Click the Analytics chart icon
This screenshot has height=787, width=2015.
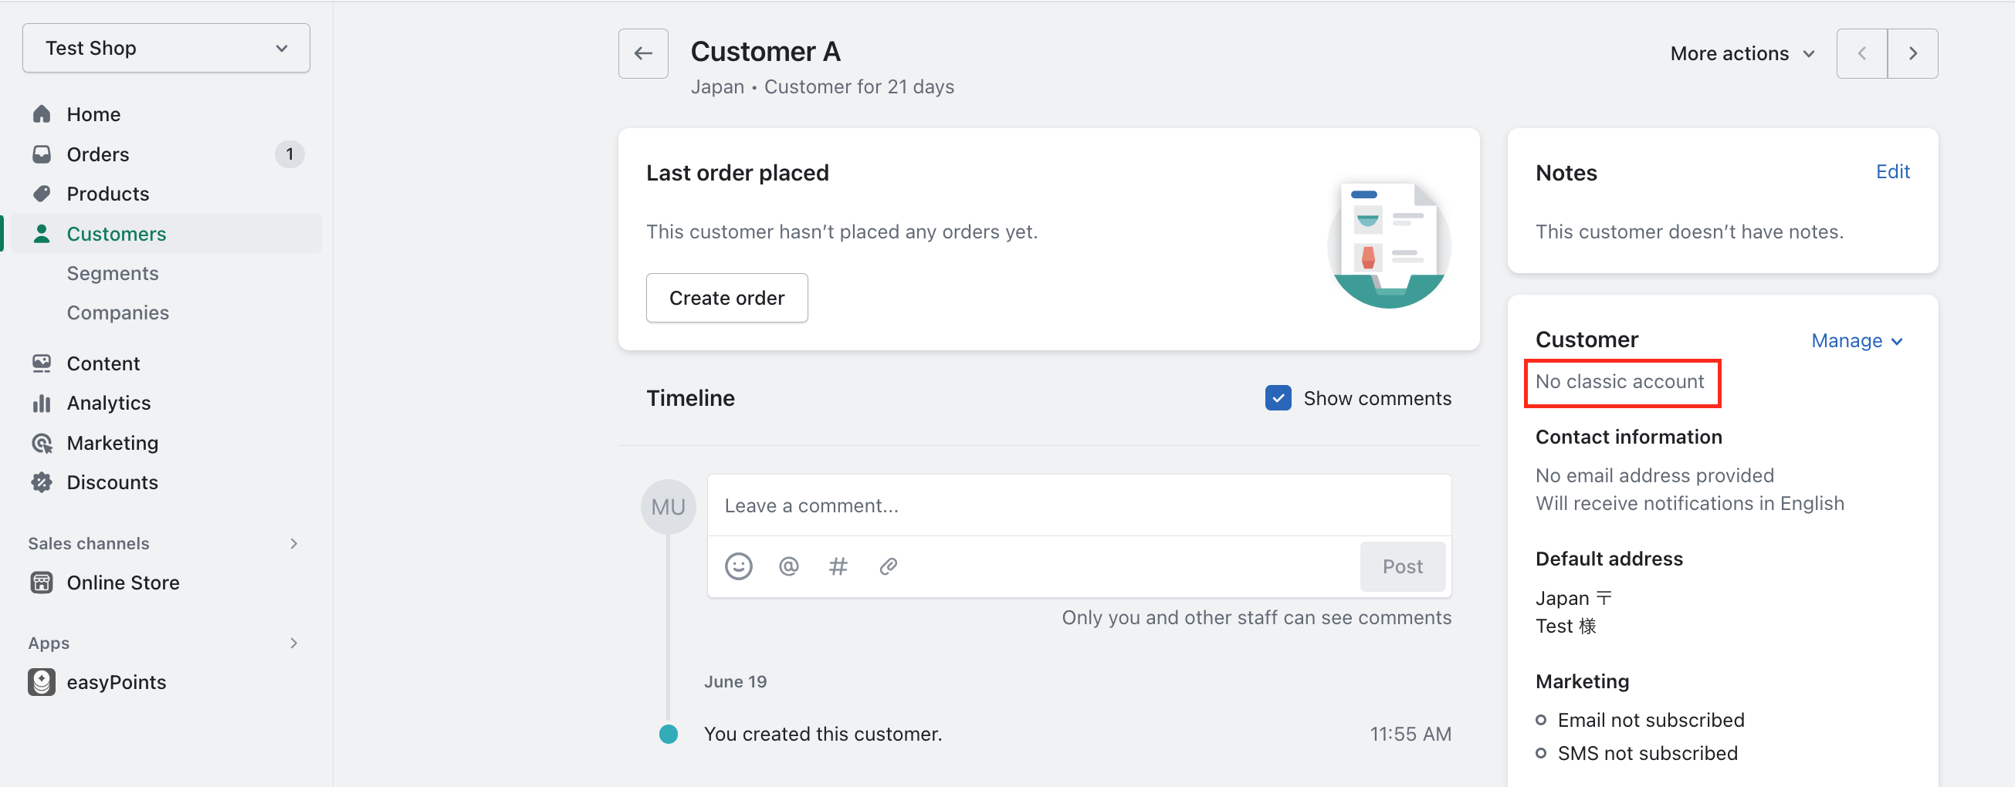click(x=42, y=403)
